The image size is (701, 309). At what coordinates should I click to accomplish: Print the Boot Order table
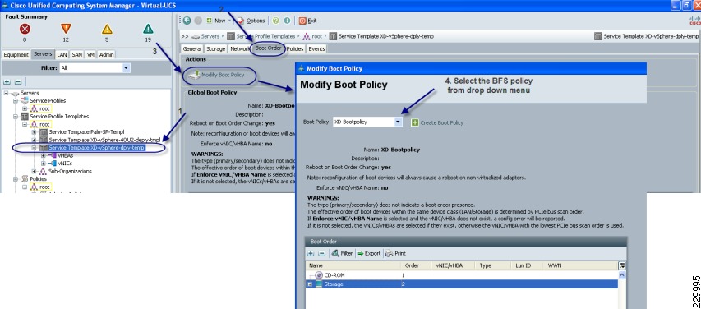click(x=395, y=254)
